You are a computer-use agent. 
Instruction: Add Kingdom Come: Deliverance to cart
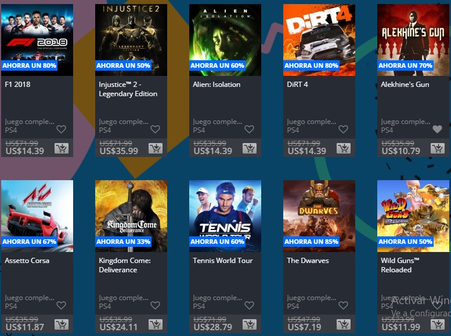pos(156,324)
